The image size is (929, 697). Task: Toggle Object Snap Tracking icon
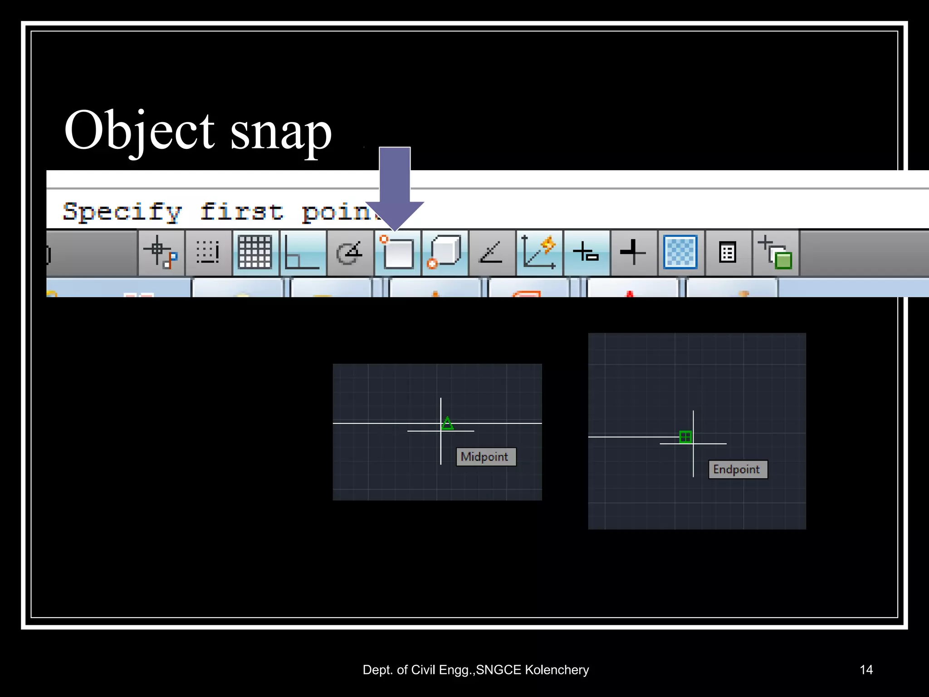tap(492, 253)
